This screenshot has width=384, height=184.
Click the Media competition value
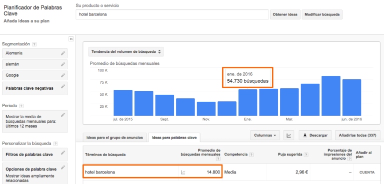click(x=230, y=172)
